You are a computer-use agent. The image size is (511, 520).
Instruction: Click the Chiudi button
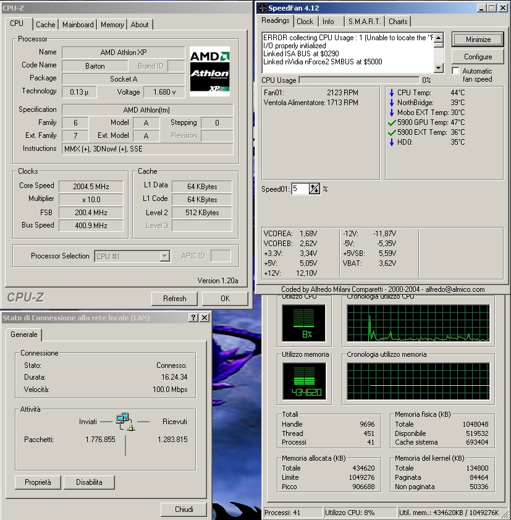[x=184, y=509]
